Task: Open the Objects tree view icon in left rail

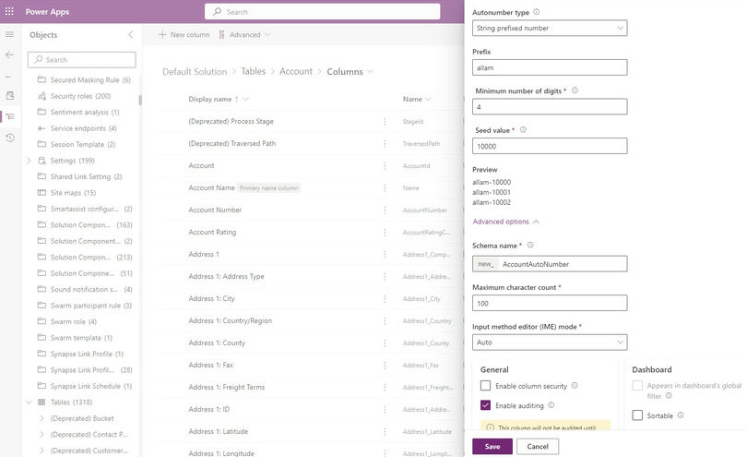Action: click(x=10, y=116)
